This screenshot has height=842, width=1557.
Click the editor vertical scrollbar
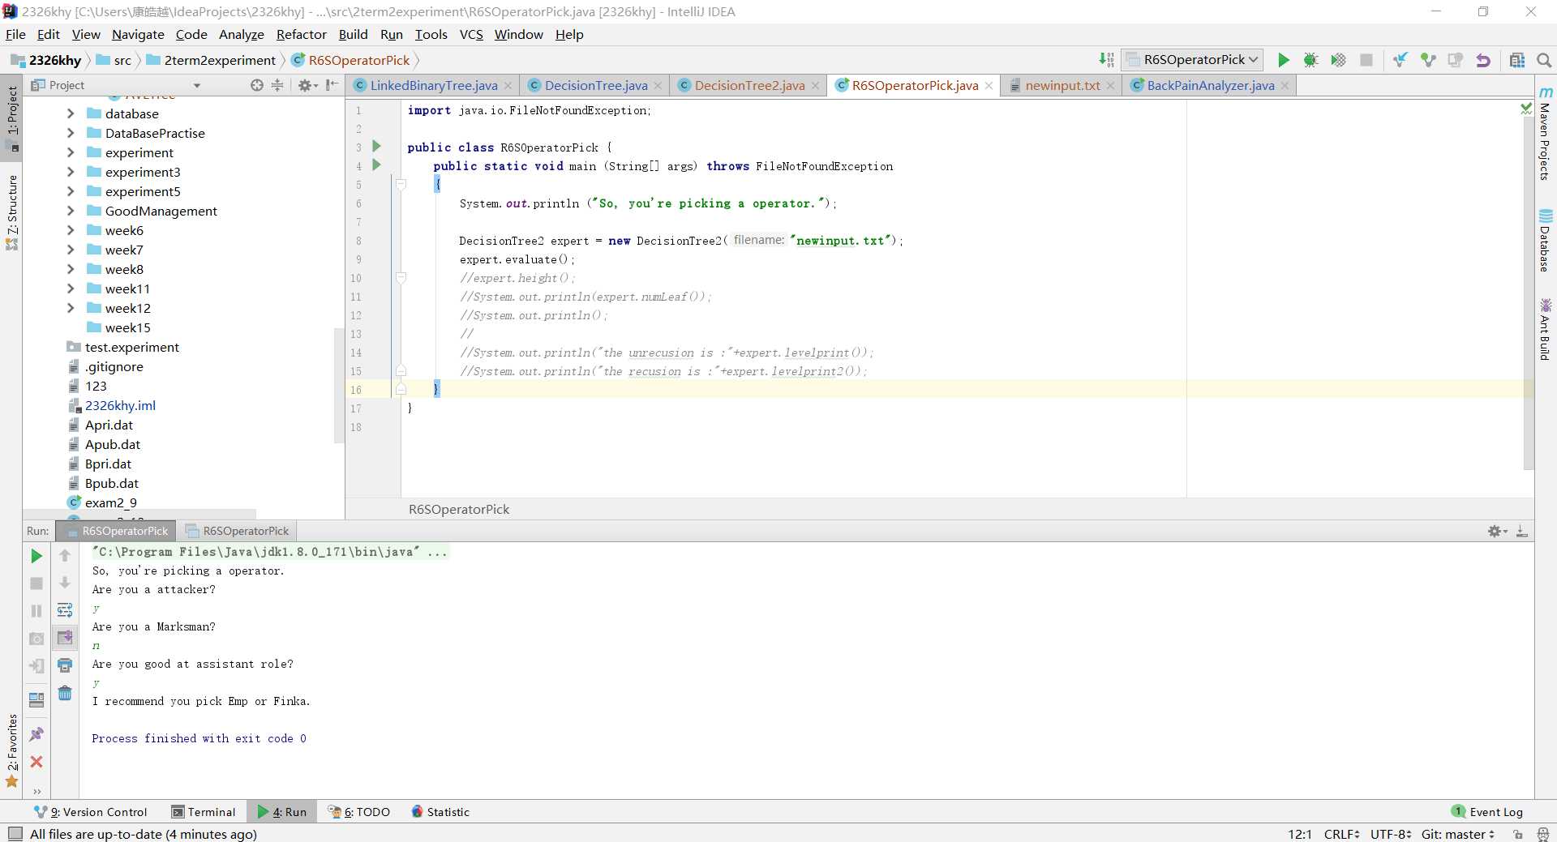(x=1529, y=292)
